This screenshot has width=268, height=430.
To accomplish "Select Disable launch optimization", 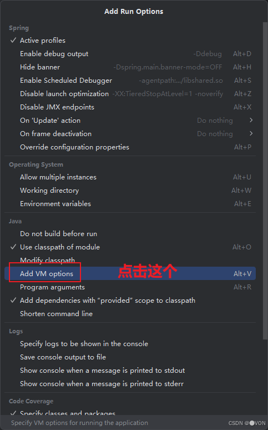I will point(130,94).
